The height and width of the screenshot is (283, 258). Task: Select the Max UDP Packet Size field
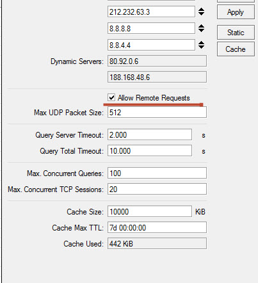coord(157,112)
